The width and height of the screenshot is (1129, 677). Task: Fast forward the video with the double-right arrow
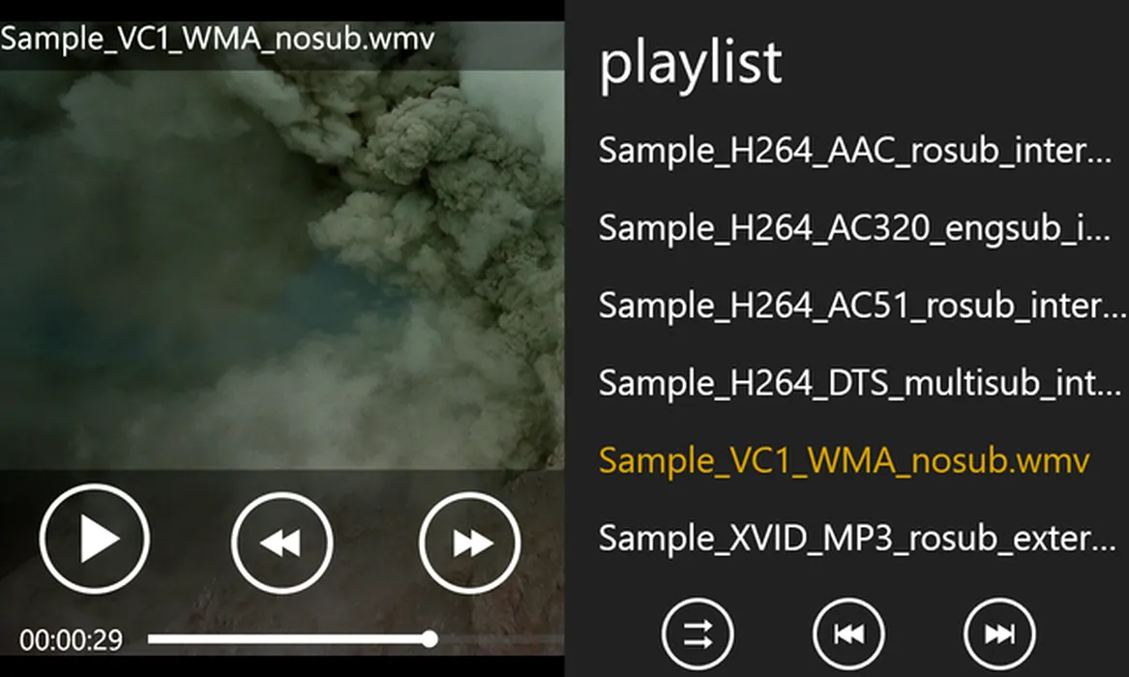point(470,543)
